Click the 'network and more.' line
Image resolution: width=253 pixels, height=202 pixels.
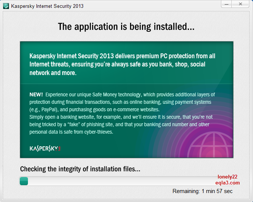point(53,73)
